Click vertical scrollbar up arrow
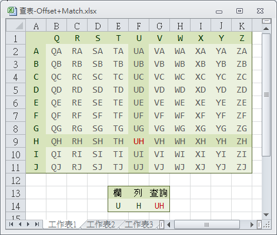Image resolution: width=277 pixels, height=235 pixels. tap(266, 29)
